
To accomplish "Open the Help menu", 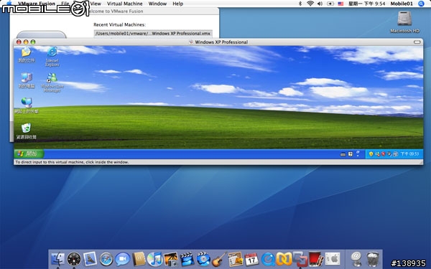I will pos(178,4).
